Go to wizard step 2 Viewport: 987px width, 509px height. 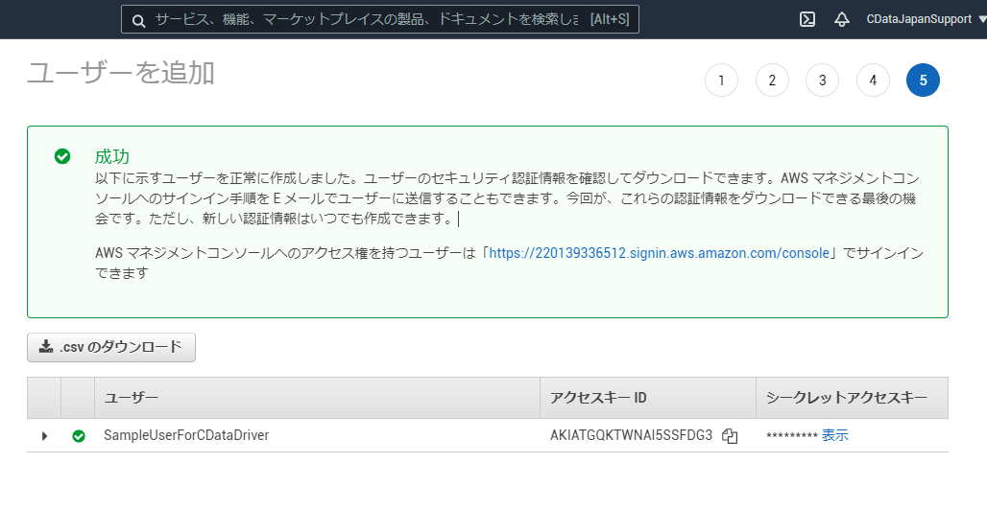click(x=772, y=81)
